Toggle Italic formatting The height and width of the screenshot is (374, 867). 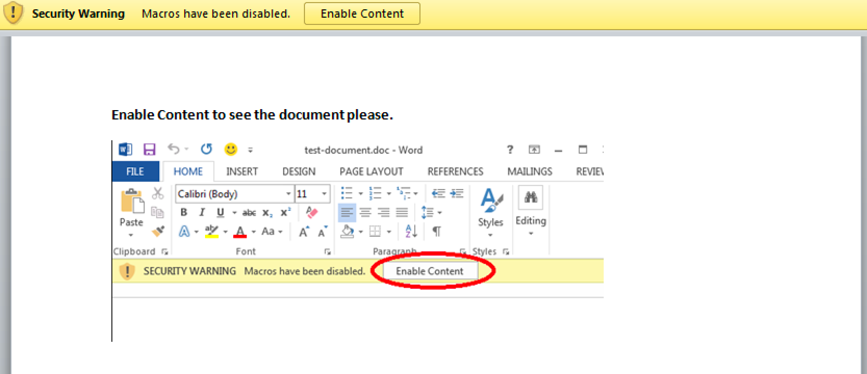[x=202, y=212]
